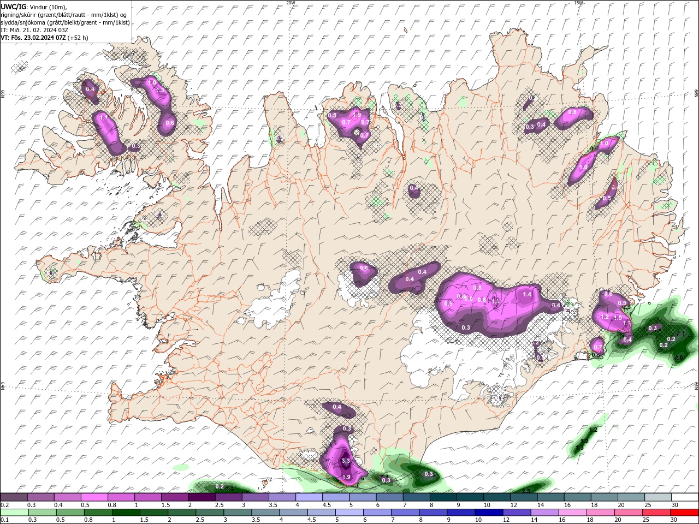Select the 'VT: Fös. 23.02.2024 07Z' valid time
This screenshot has width=699, height=524.
(x=33, y=38)
